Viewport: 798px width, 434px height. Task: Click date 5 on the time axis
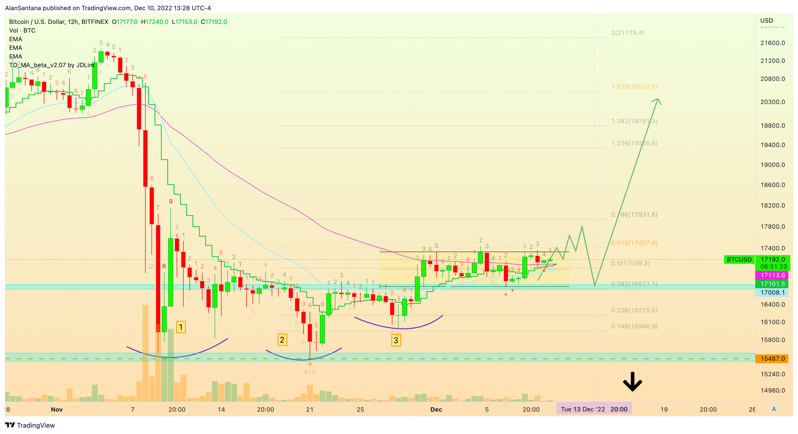click(x=487, y=409)
